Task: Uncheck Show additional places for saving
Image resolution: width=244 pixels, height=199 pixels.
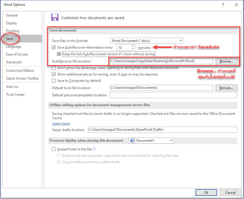Action: click(53, 74)
